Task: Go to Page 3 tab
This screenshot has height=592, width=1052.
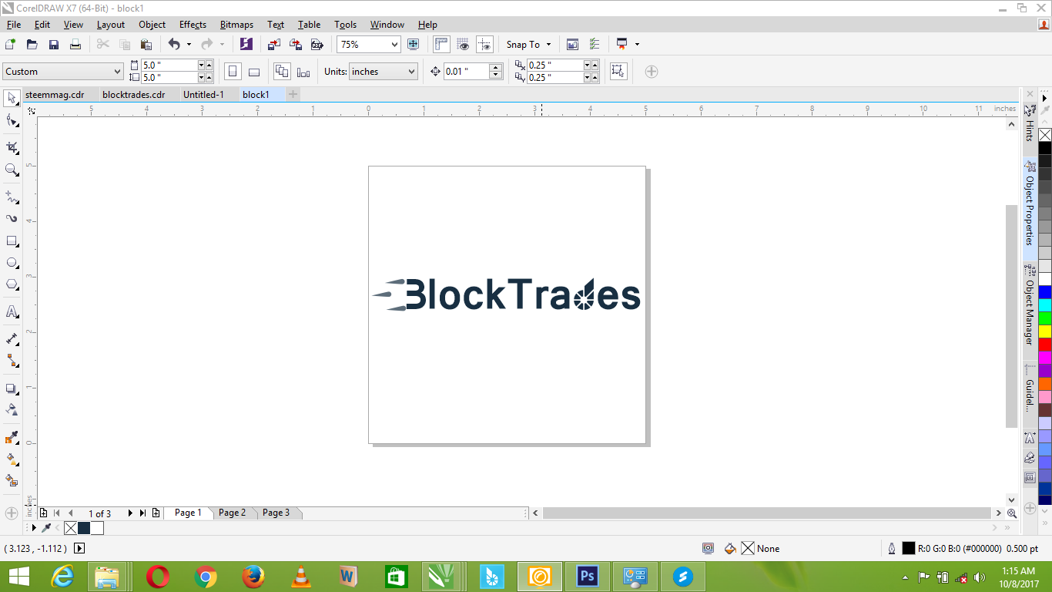Action: pyautogui.click(x=276, y=513)
